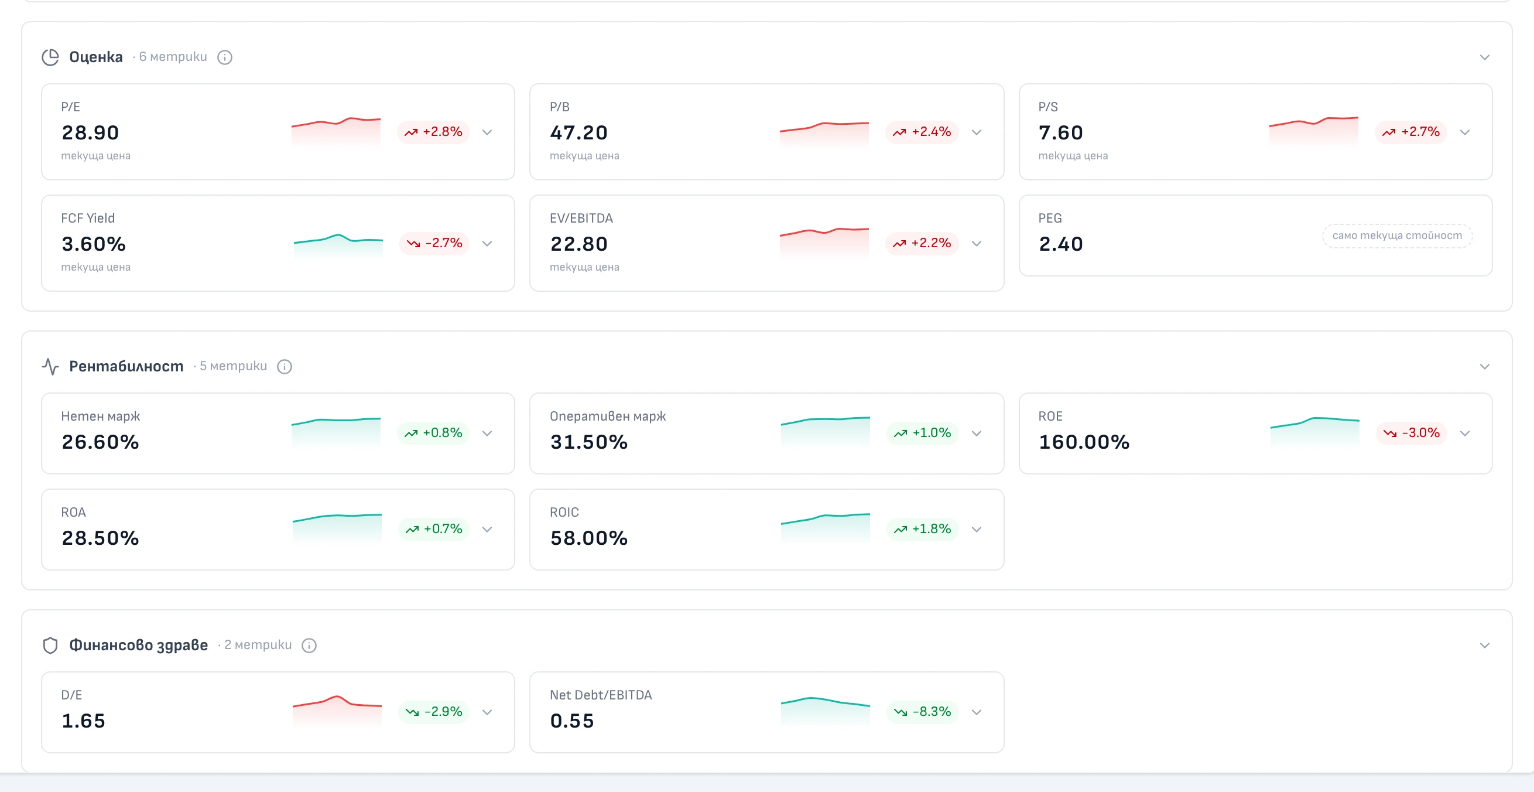Expand the Нетен марж metric card

click(x=487, y=433)
